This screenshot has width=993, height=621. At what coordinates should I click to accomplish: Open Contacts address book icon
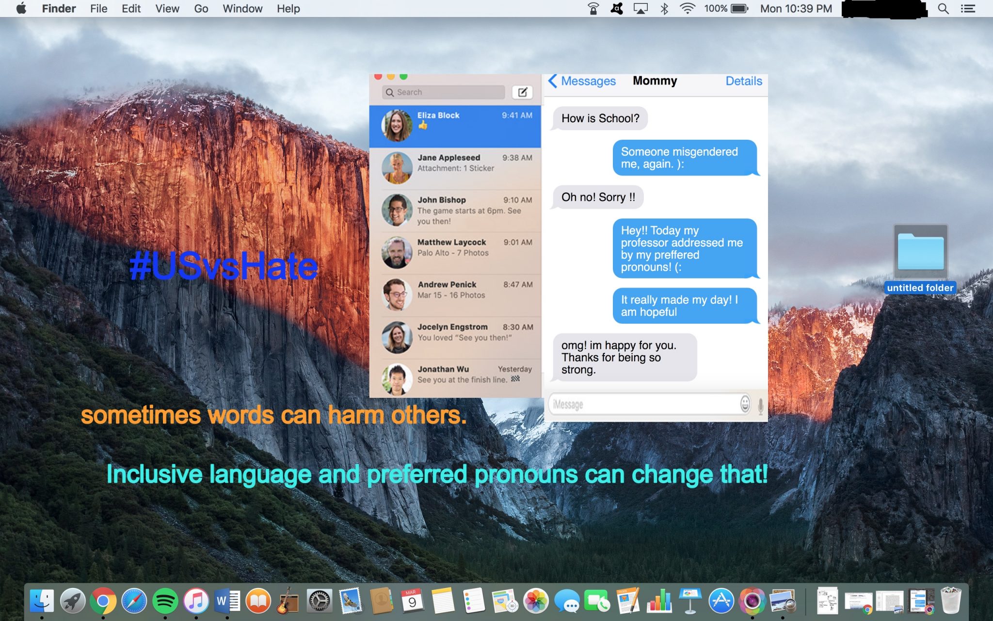click(382, 601)
